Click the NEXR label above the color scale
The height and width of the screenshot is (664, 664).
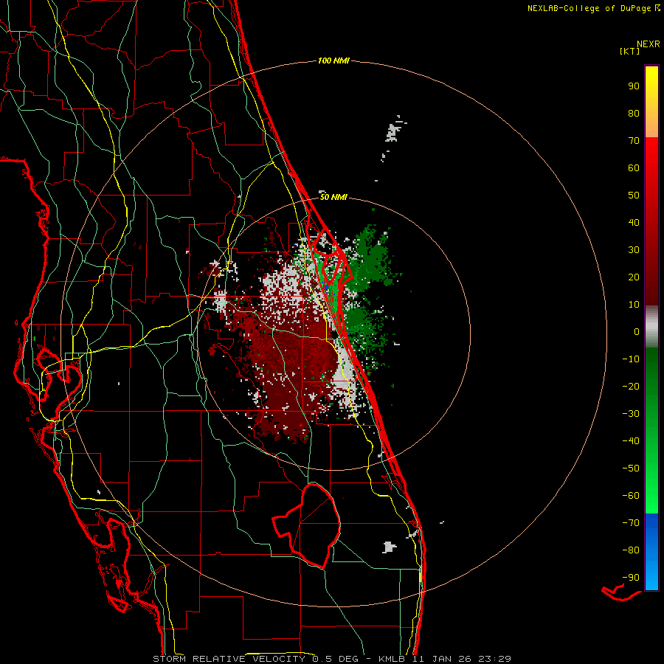(649, 44)
